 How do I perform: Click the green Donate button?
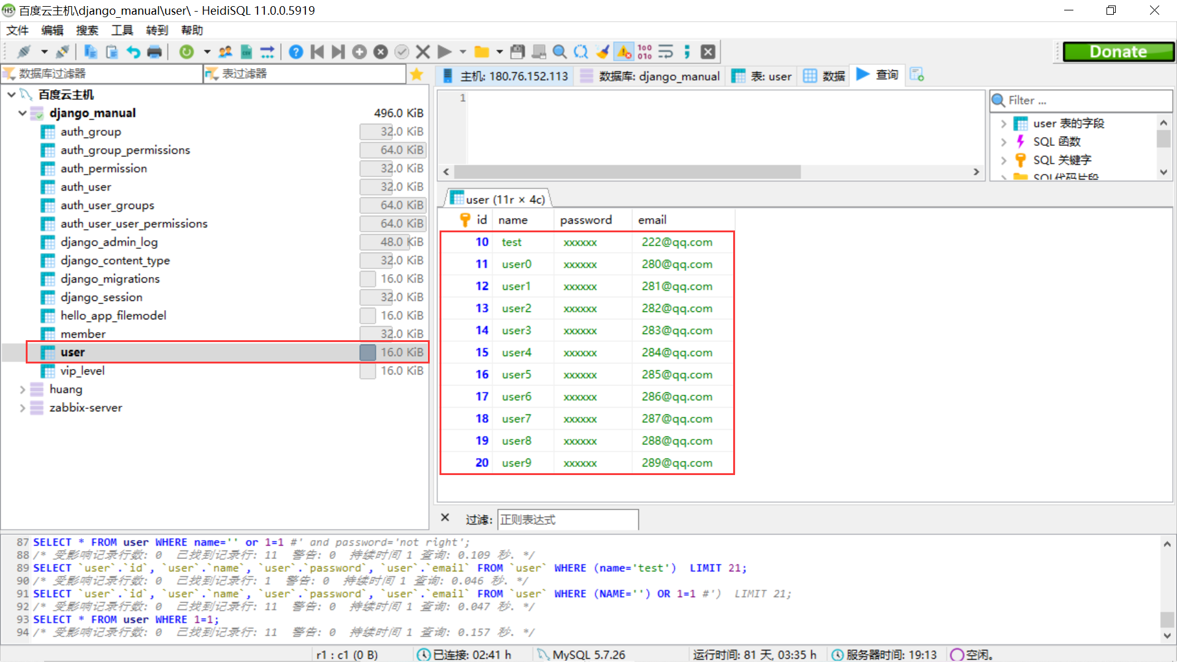[1118, 52]
